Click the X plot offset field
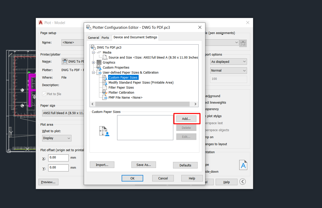 pyautogui.click(x=58, y=158)
